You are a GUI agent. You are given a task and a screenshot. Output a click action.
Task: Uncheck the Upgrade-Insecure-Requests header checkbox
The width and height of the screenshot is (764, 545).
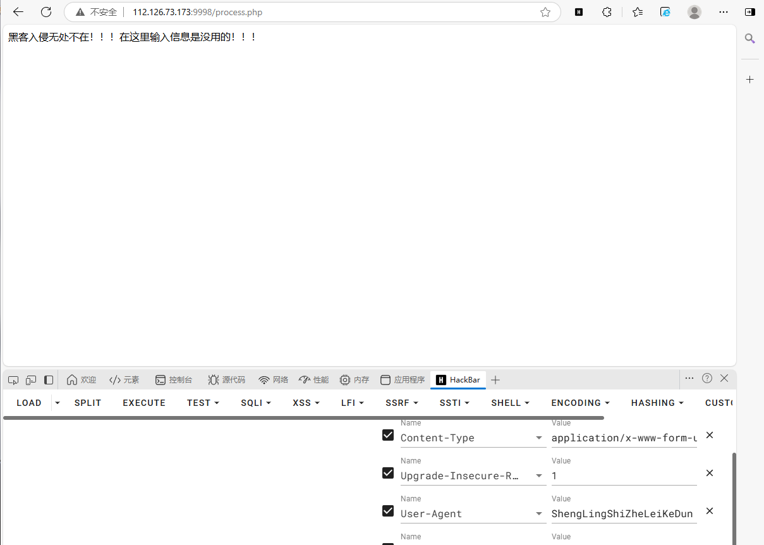point(388,473)
